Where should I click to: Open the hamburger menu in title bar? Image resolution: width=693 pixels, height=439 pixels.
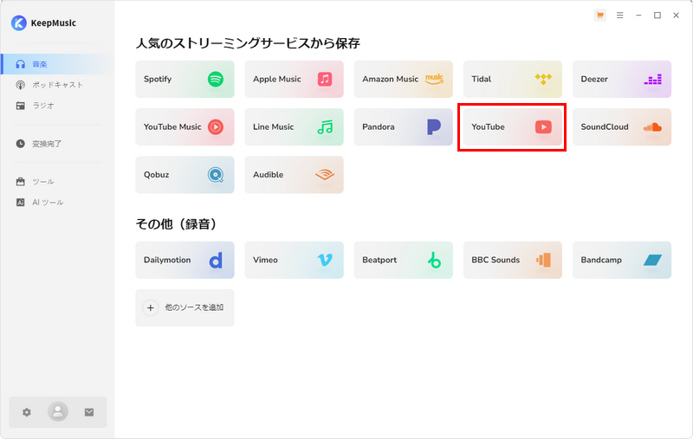click(x=620, y=16)
